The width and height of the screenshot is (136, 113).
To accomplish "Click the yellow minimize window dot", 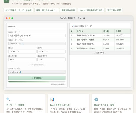I will 9,18.
